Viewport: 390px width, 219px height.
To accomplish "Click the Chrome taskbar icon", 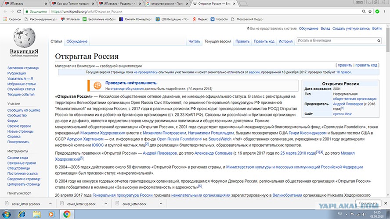I will (x=67, y=214).
